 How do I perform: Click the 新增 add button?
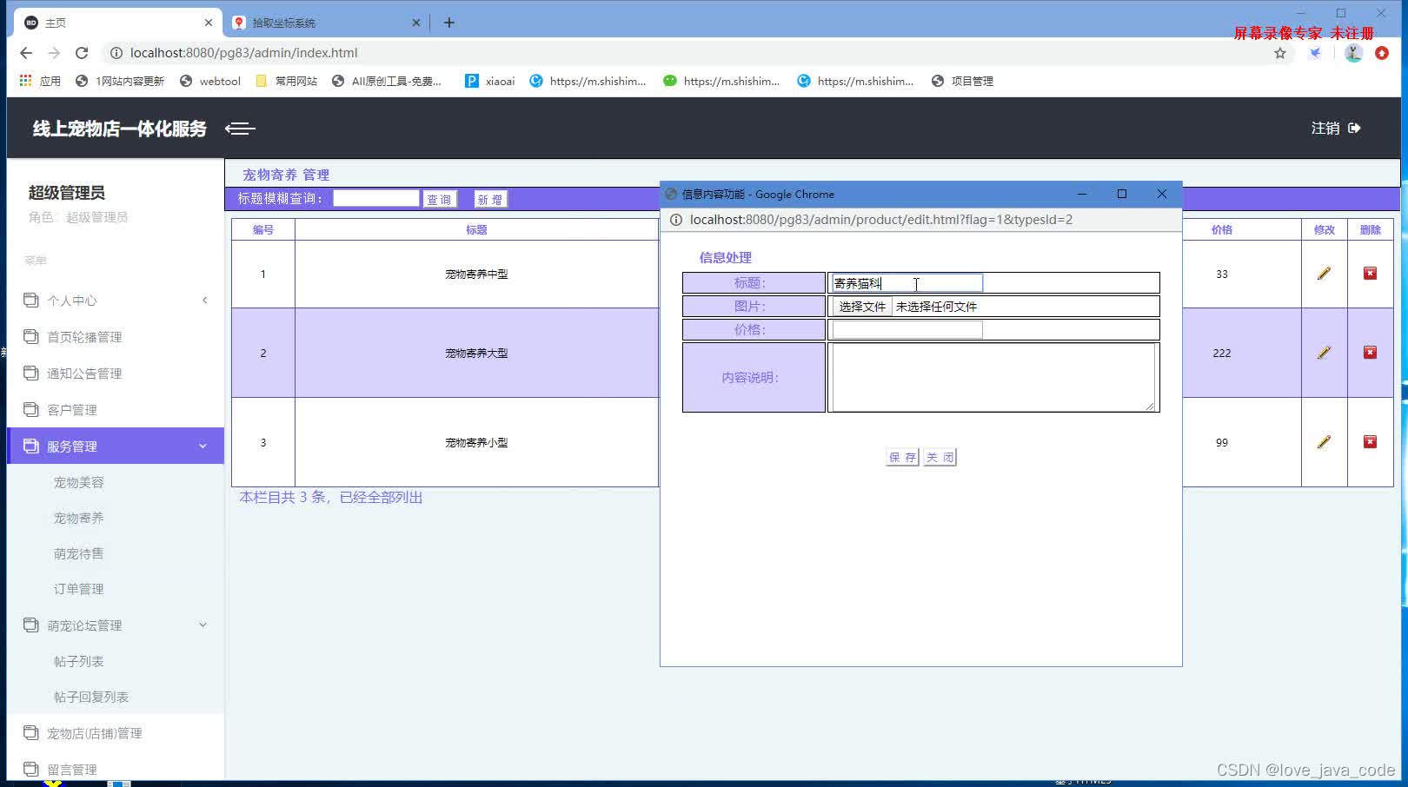490,200
